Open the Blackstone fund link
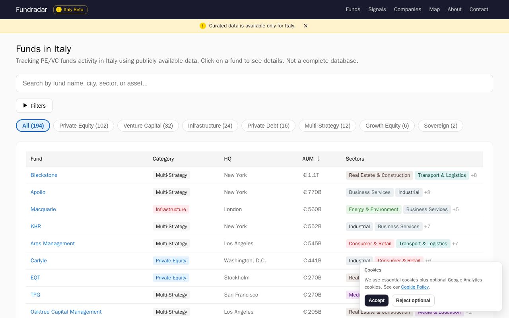 click(x=44, y=175)
